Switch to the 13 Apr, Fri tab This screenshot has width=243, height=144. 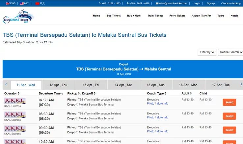pos(91,85)
